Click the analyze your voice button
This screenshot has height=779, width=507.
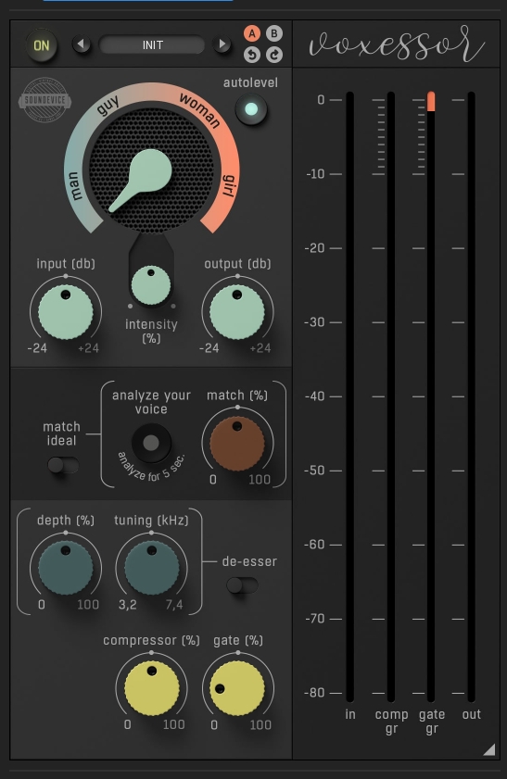click(151, 443)
